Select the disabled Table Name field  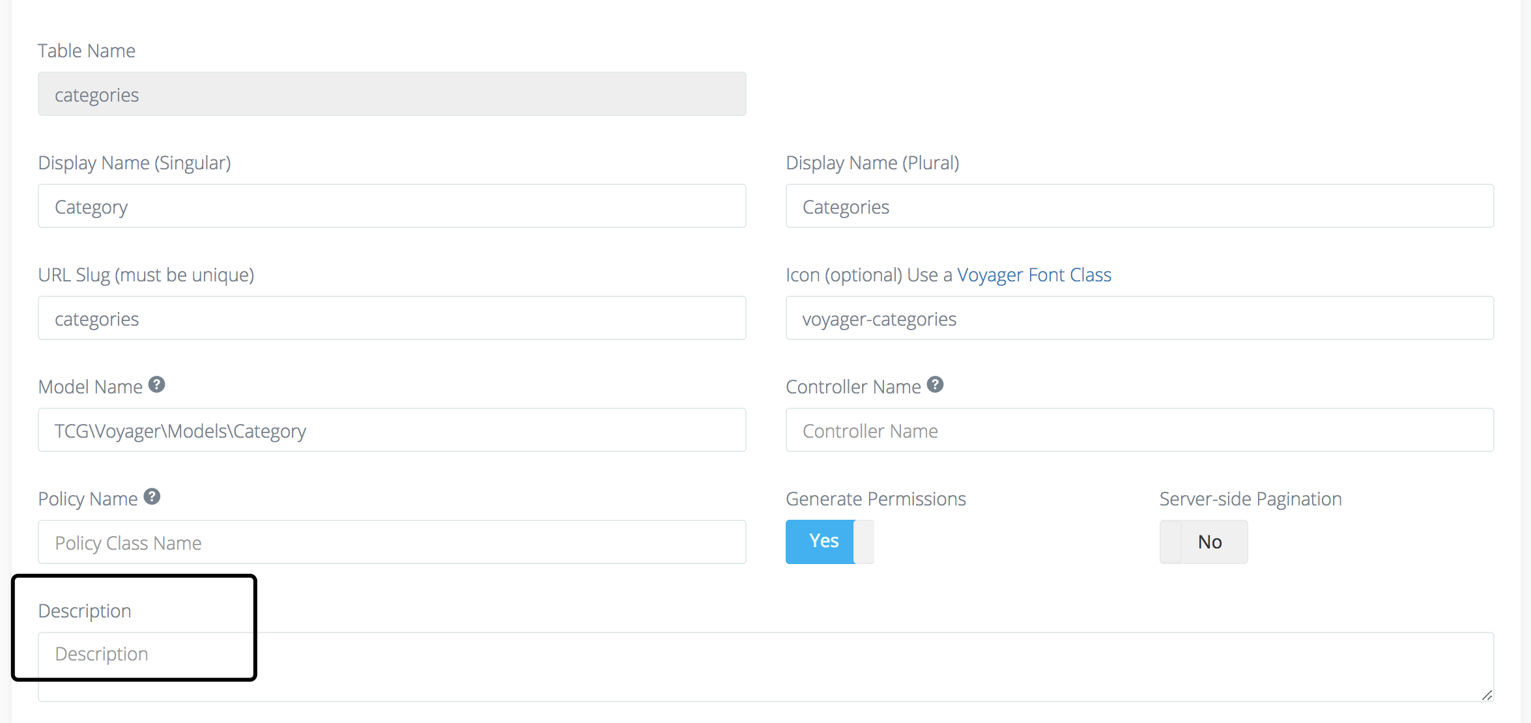tap(391, 94)
